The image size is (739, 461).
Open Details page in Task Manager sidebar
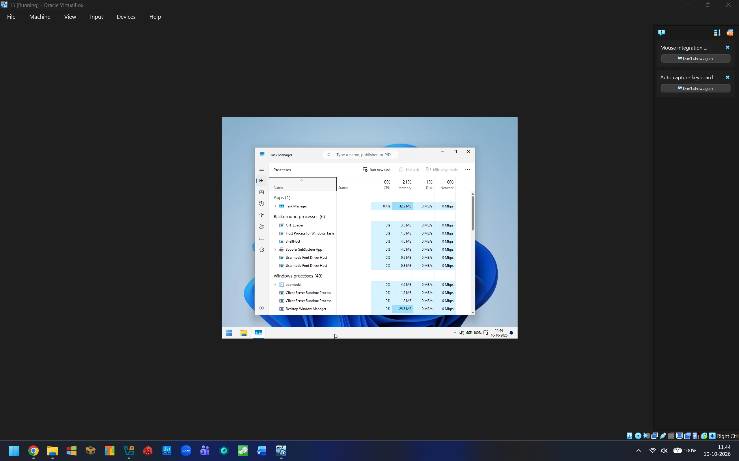coord(262,238)
